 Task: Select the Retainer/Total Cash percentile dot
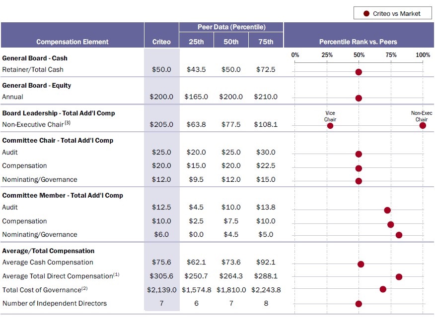[x=358, y=72]
